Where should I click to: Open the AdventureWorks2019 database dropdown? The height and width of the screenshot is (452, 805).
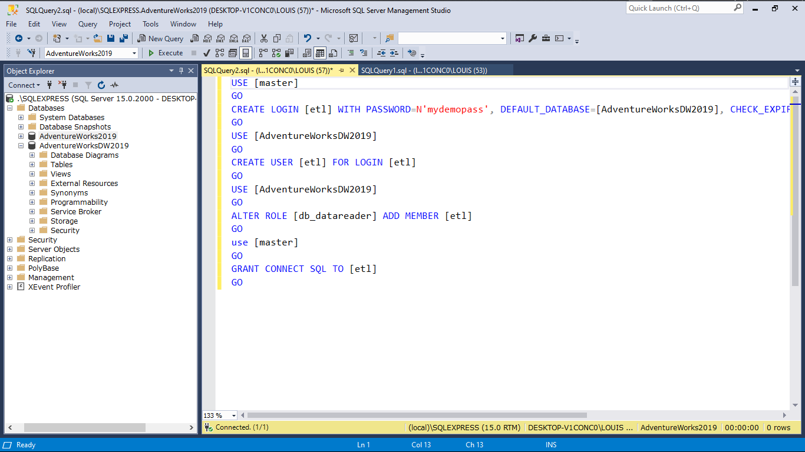[x=134, y=53]
